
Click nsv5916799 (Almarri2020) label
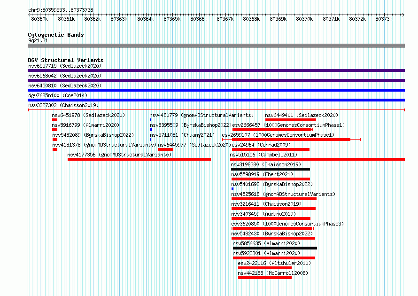pos(85,125)
